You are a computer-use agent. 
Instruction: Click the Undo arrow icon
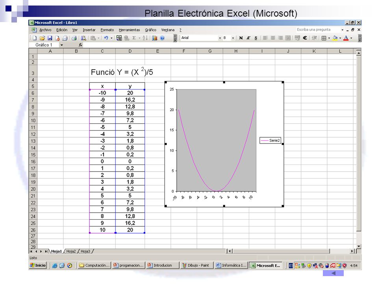(x=106, y=38)
